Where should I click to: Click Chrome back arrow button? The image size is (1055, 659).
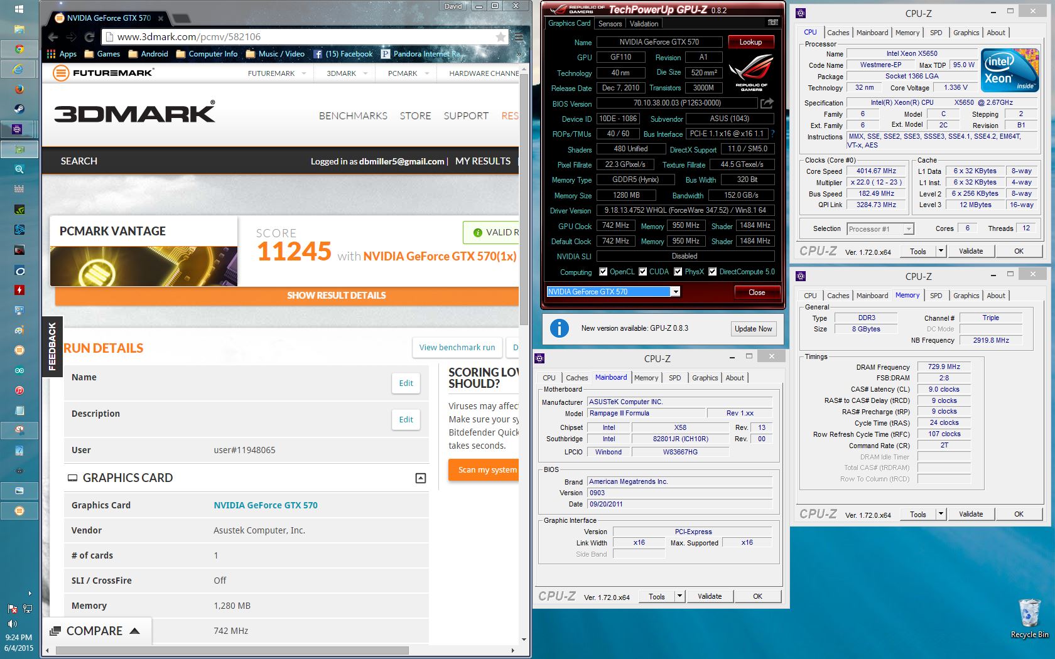(53, 37)
